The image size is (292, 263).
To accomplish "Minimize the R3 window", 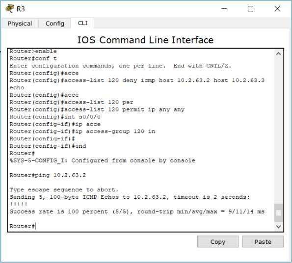I will (x=224, y=8).
